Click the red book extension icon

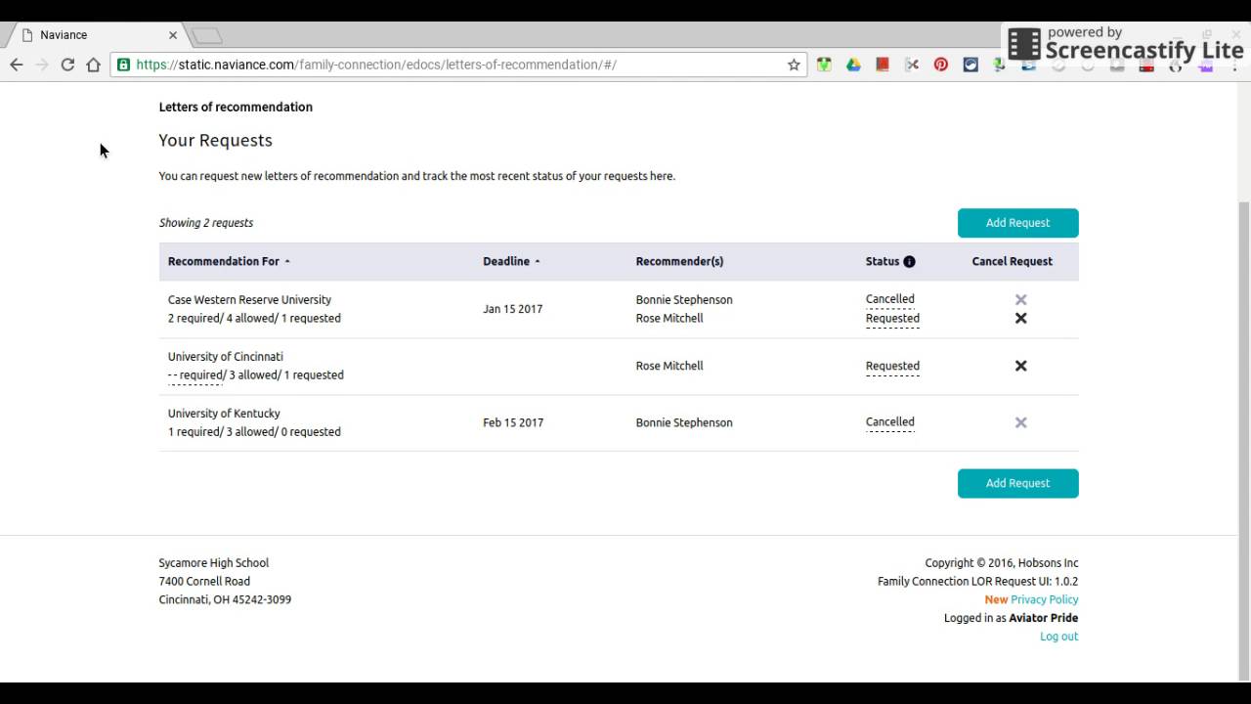coord(883,65)
